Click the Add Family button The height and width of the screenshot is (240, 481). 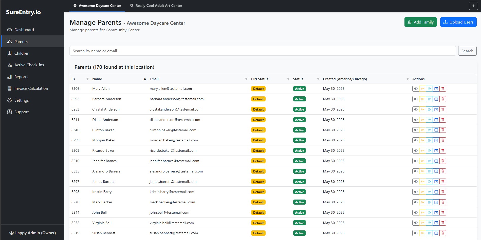420,22
